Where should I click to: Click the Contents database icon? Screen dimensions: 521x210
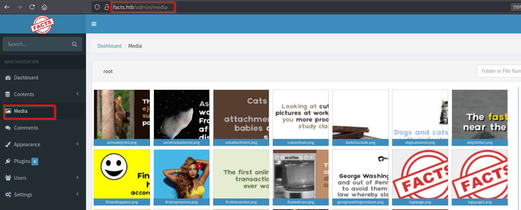(8, 94)
